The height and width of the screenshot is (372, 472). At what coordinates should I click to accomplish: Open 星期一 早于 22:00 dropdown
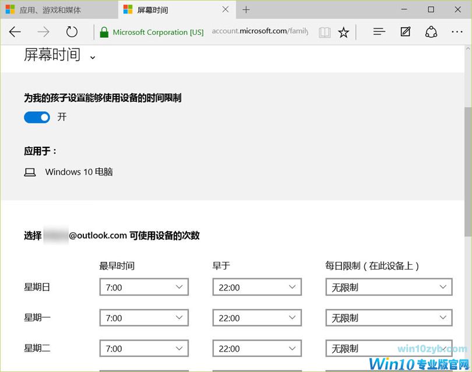tap(257, 318)
